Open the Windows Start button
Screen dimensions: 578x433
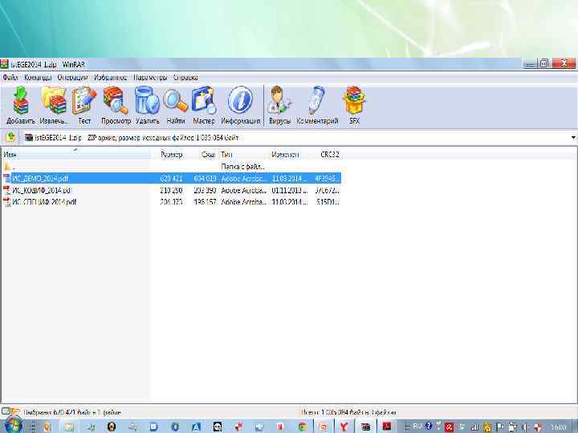12,426
